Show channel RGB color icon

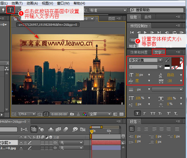(x=84, y=114)
